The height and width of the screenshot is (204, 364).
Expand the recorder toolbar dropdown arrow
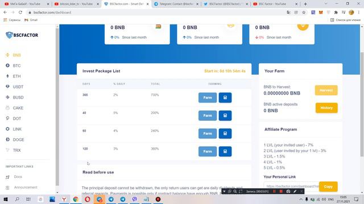pyautogui.click(x=224, y=192)
